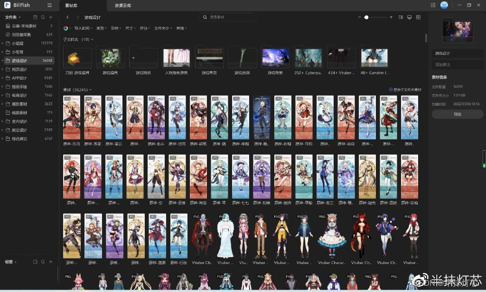Select the 电商设计 folder
Viewport: 486px width, 292px height.
point(28,95)
